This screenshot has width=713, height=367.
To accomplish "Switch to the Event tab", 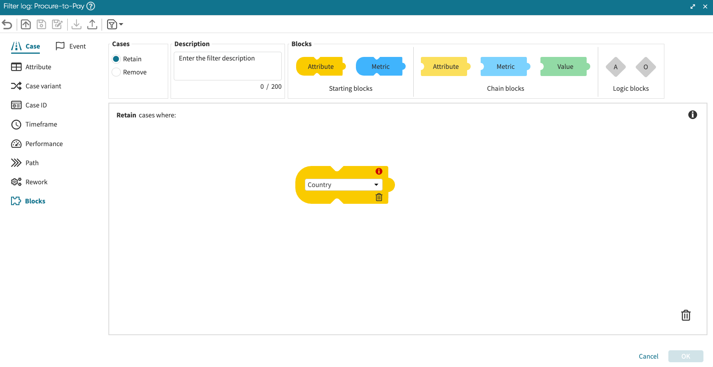I will (x=71, y=46).
